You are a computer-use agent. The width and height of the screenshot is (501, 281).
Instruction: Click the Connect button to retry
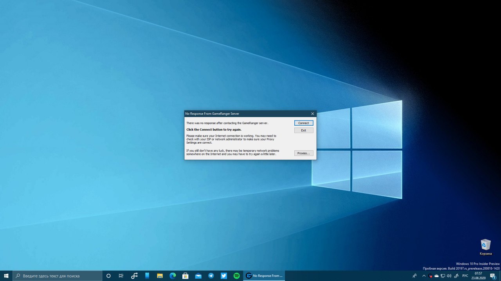coord(304,123)
